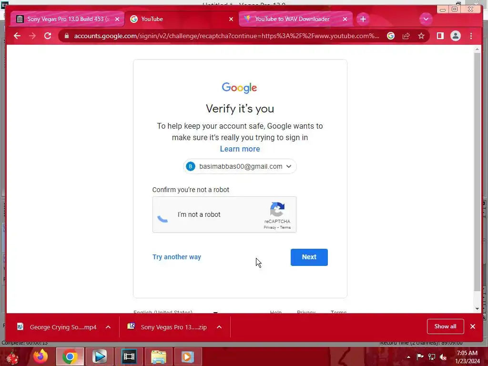Launch Firefox from the taskbar

[x=41, y=356]
